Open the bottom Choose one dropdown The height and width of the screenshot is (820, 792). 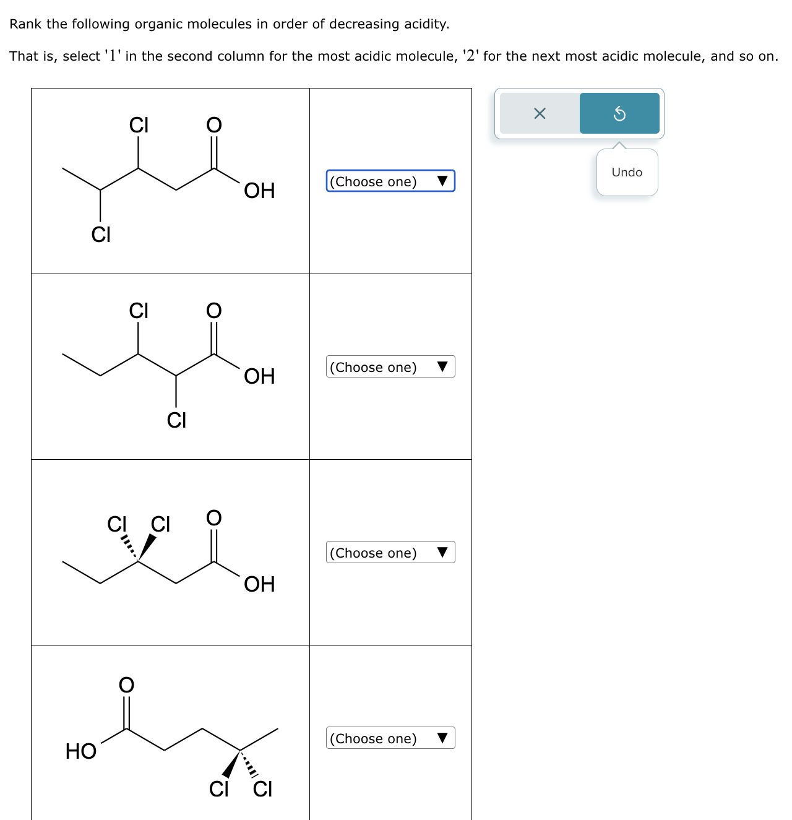point(390,737)
